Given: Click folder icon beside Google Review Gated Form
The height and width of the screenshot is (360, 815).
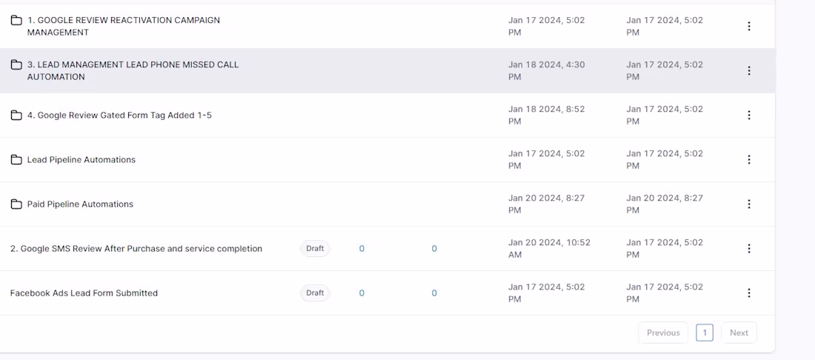Looking at the screenshot, I should pyautogui.click(x=16, y=116).
